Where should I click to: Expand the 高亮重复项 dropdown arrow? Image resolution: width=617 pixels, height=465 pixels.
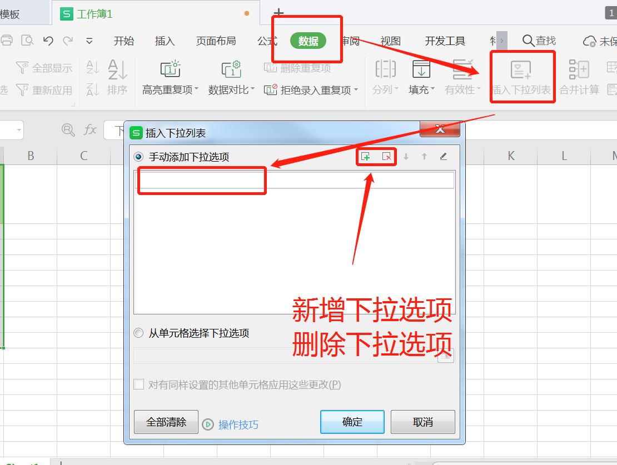[196, 89]
